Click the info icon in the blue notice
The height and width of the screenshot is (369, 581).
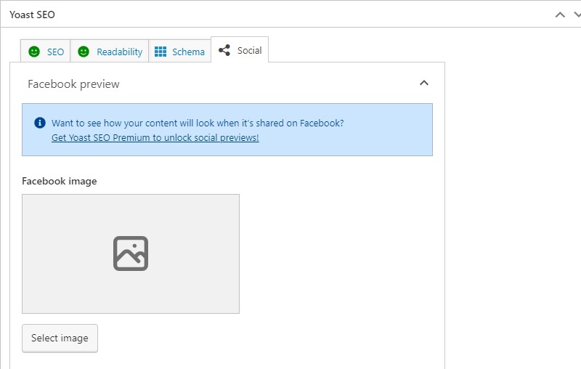tap(40, 123)
